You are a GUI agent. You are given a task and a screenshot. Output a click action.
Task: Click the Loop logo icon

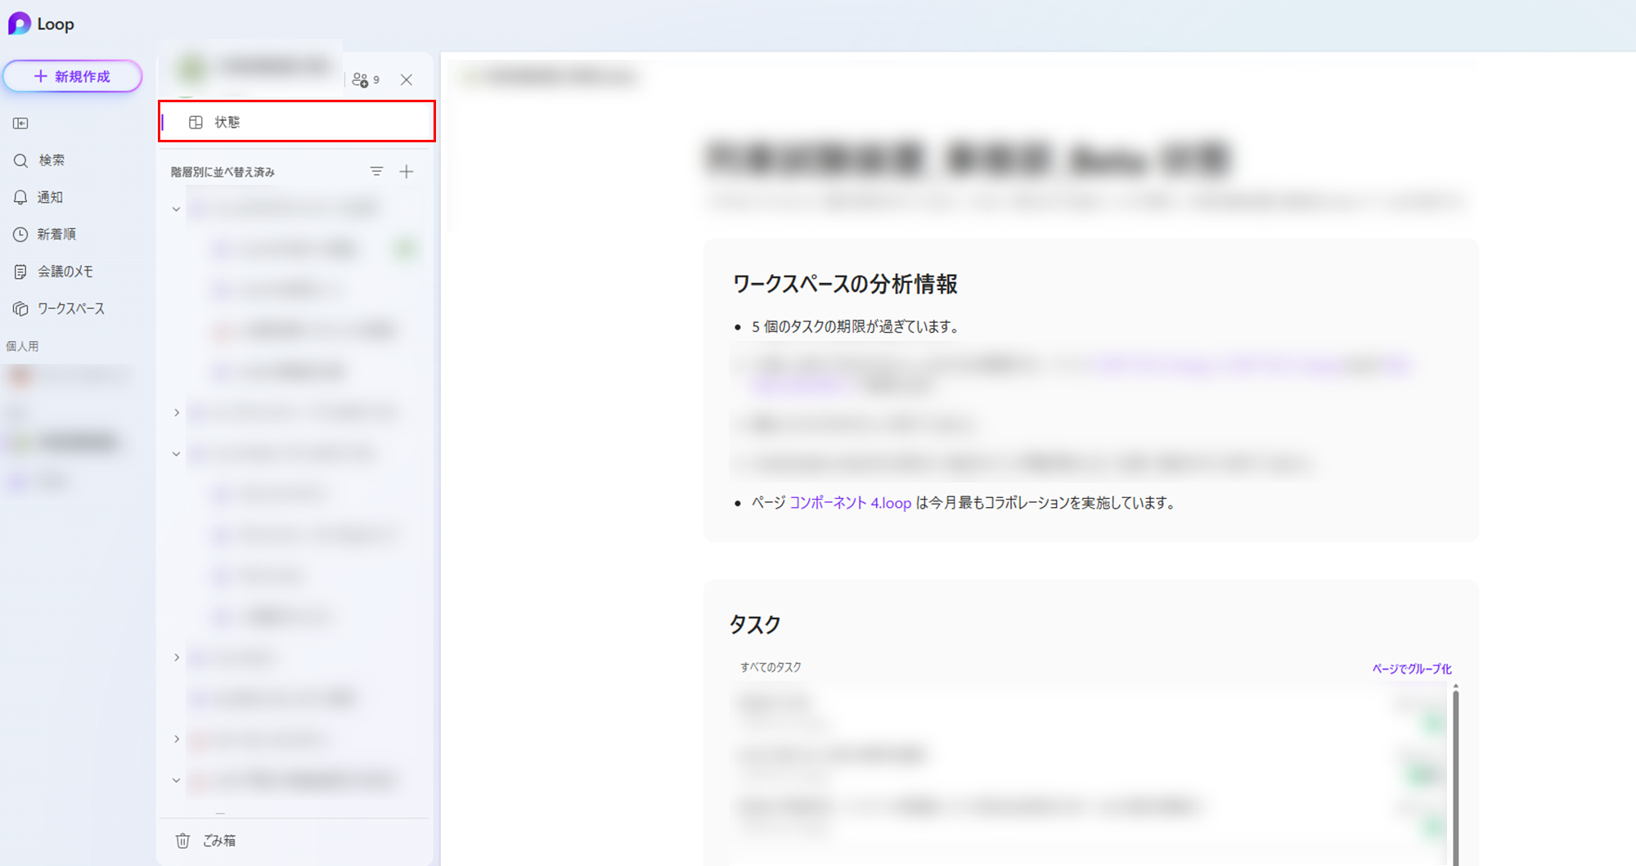click(x=20, y=24)
